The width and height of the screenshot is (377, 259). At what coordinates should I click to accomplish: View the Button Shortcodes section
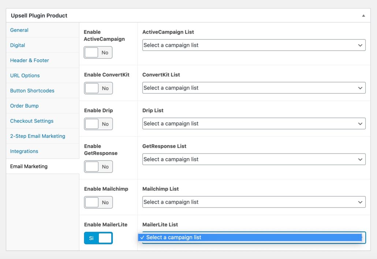(32, 90)
